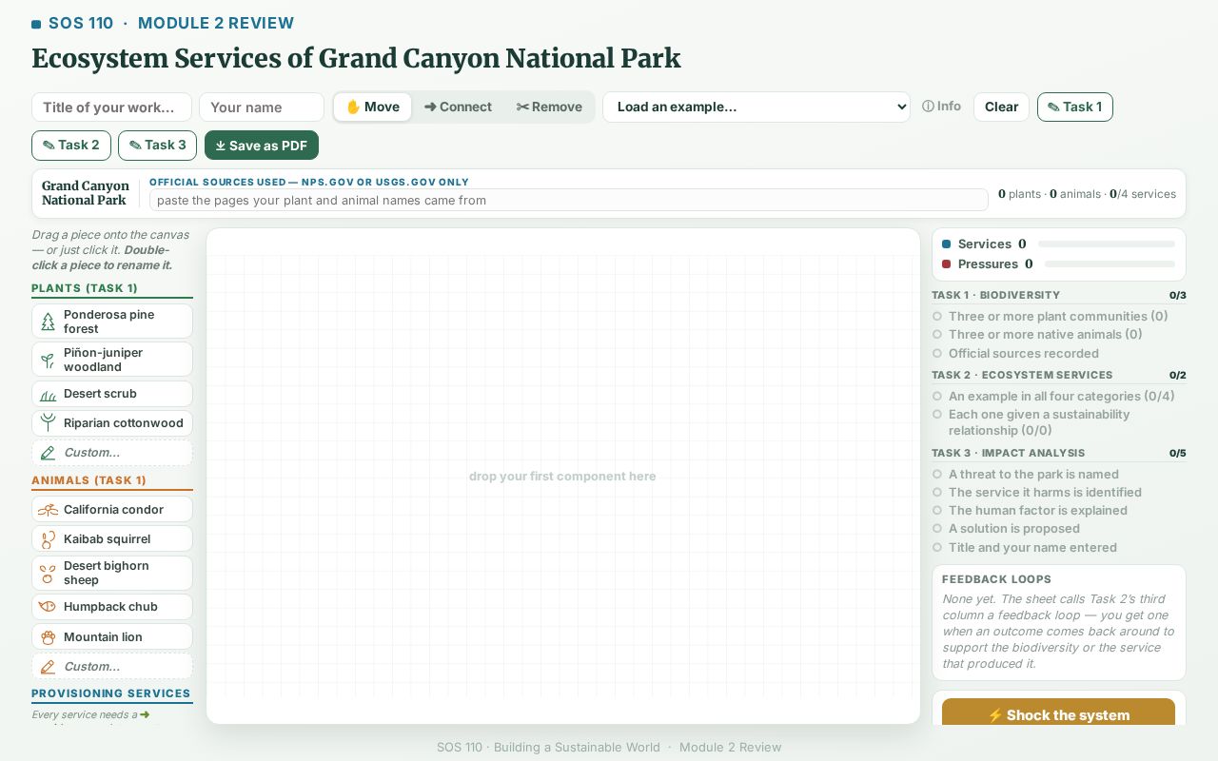Click 'A solution is proposed' checklist item

click(x=1058, y=529)
